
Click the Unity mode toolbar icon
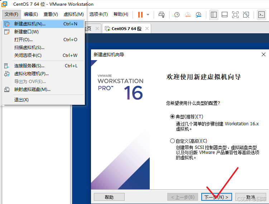click(x=246, y=15)
